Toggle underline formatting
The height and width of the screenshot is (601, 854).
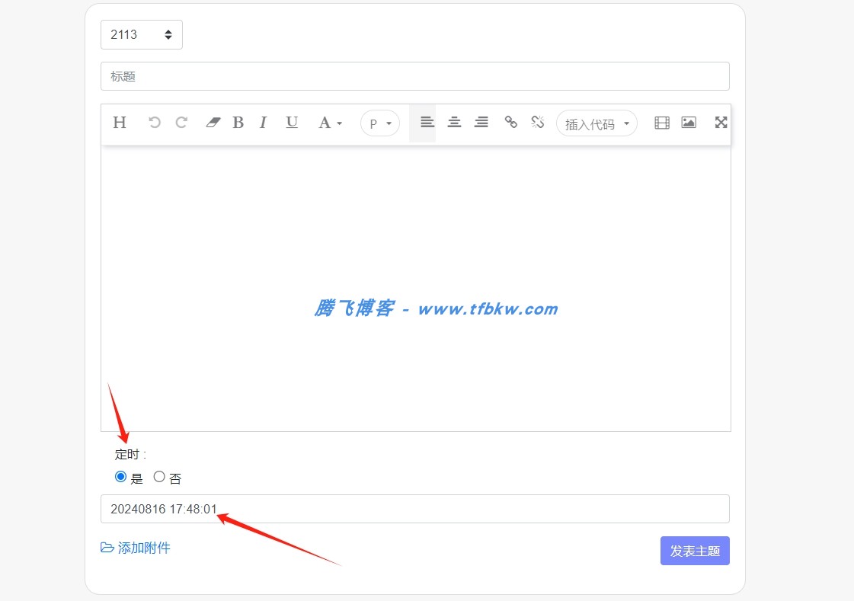292,123
